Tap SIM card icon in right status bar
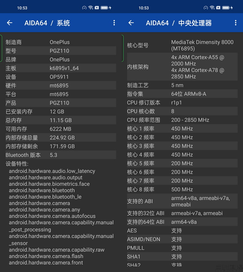 point(218,8)
